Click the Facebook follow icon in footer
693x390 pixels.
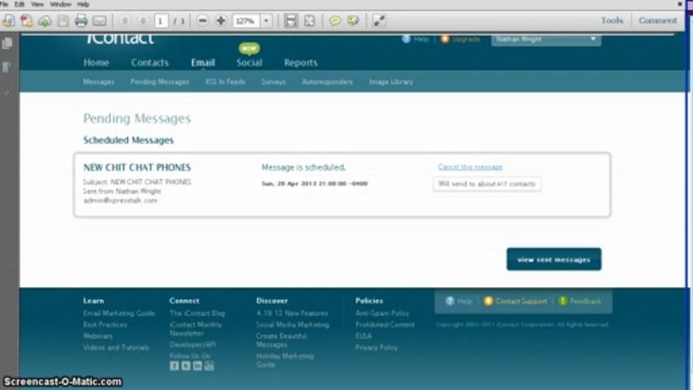174,366
